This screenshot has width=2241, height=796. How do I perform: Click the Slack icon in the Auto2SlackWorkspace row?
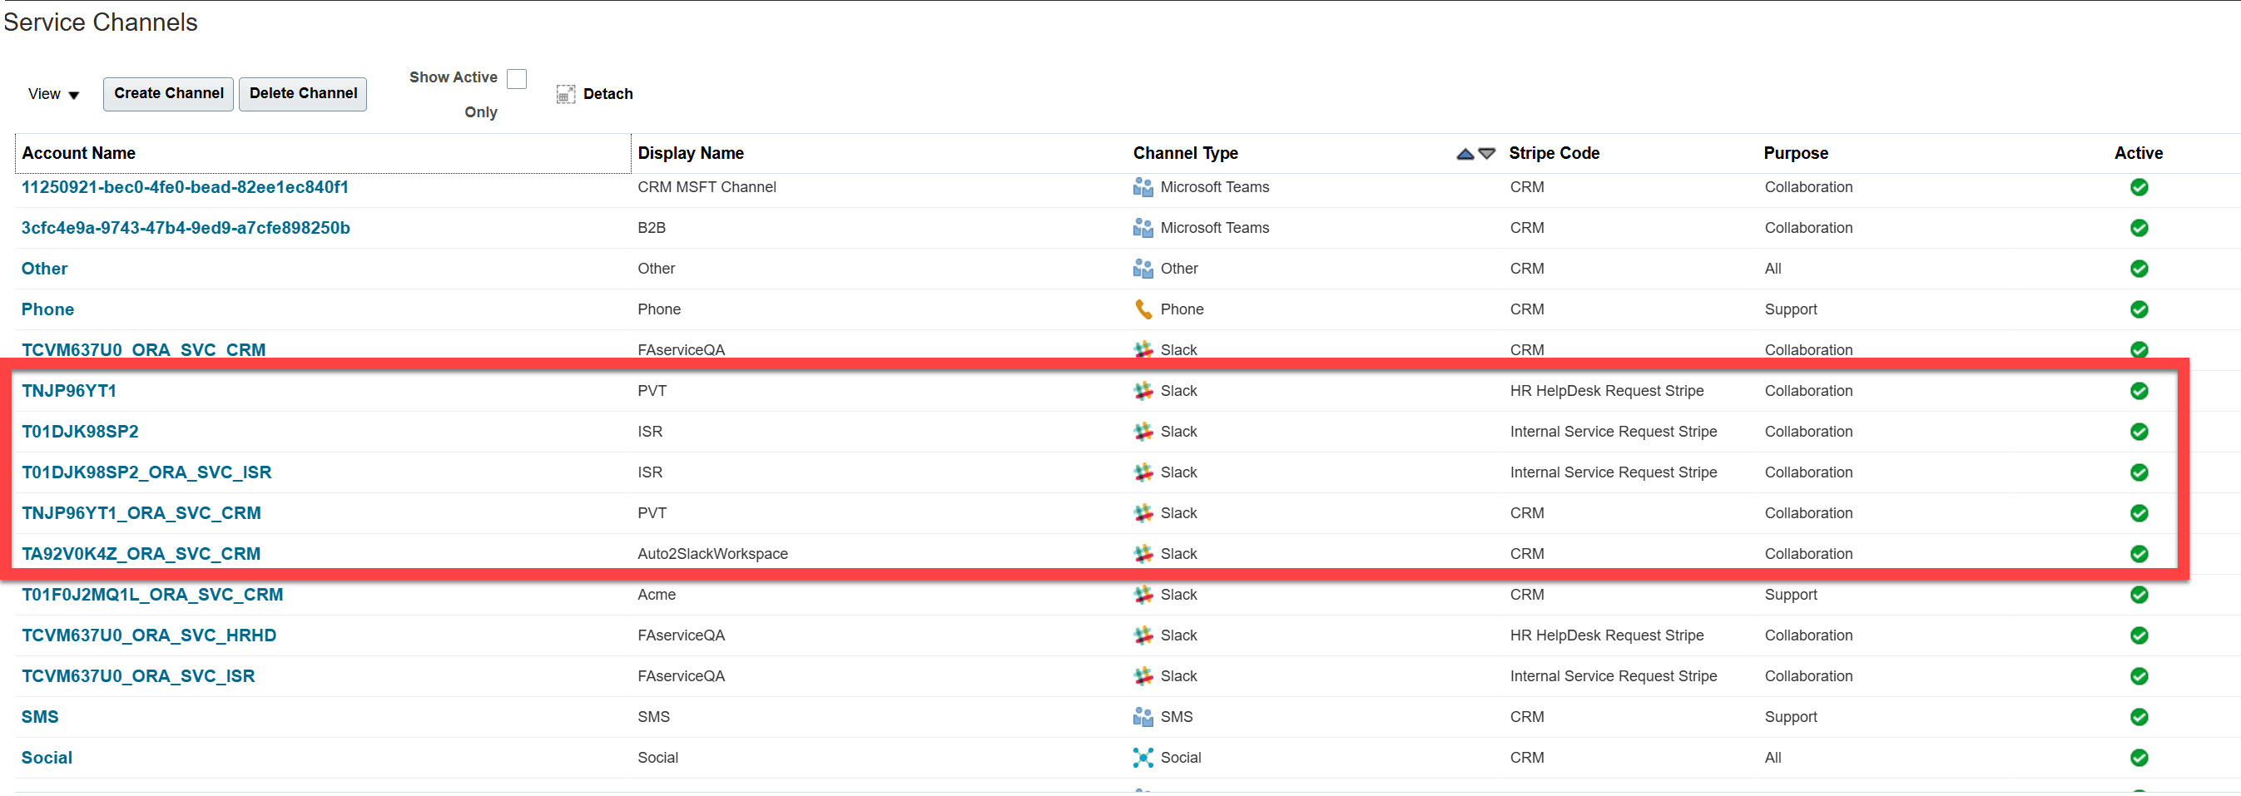(x=1143, y=554)
